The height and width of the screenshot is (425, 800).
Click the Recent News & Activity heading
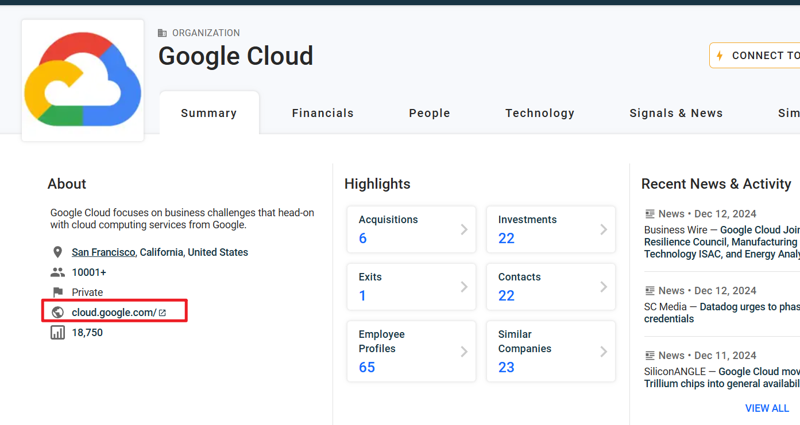(716, 184)
